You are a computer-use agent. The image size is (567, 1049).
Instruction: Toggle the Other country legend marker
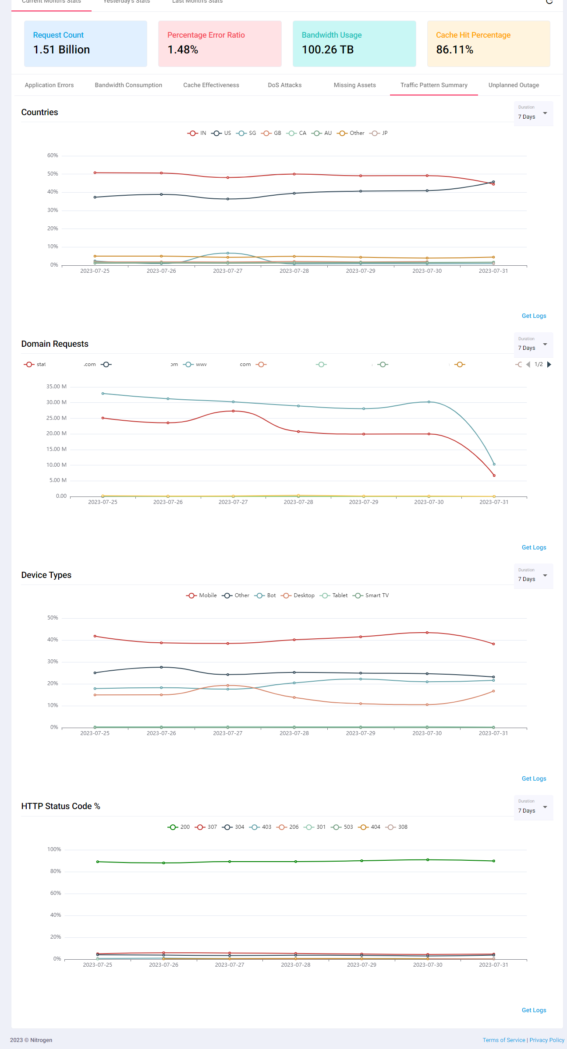tap(342, 133)
